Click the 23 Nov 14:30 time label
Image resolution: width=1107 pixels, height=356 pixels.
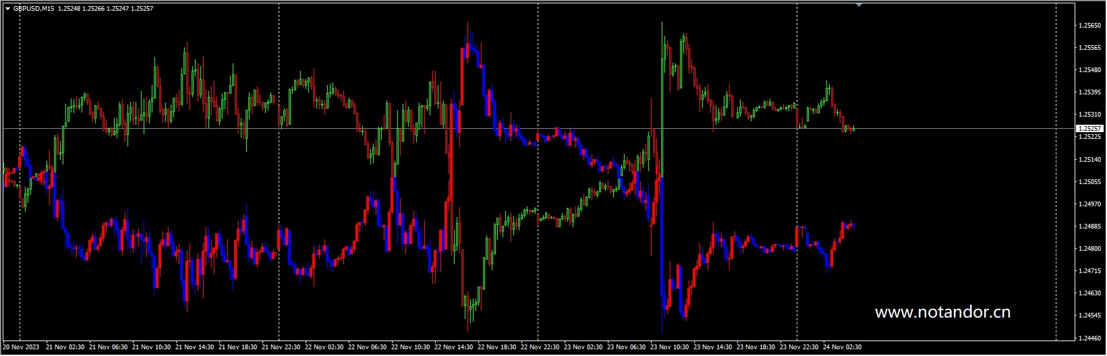tap(714, 347)
